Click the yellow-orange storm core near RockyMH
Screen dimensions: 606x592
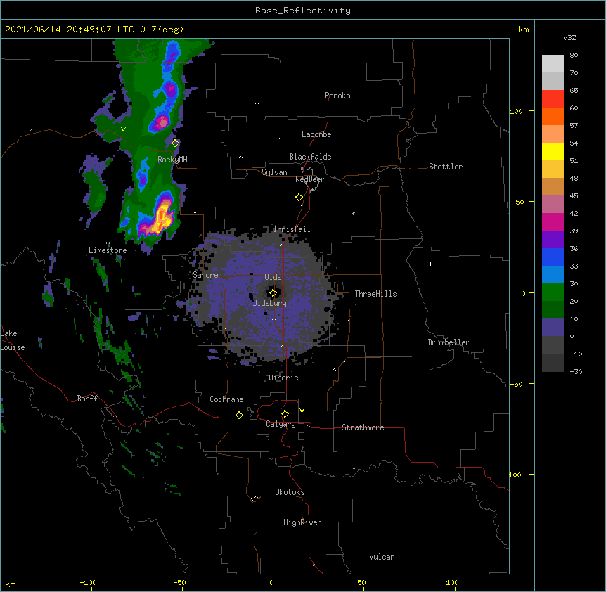pyautogui.click(x=162, y=219)
